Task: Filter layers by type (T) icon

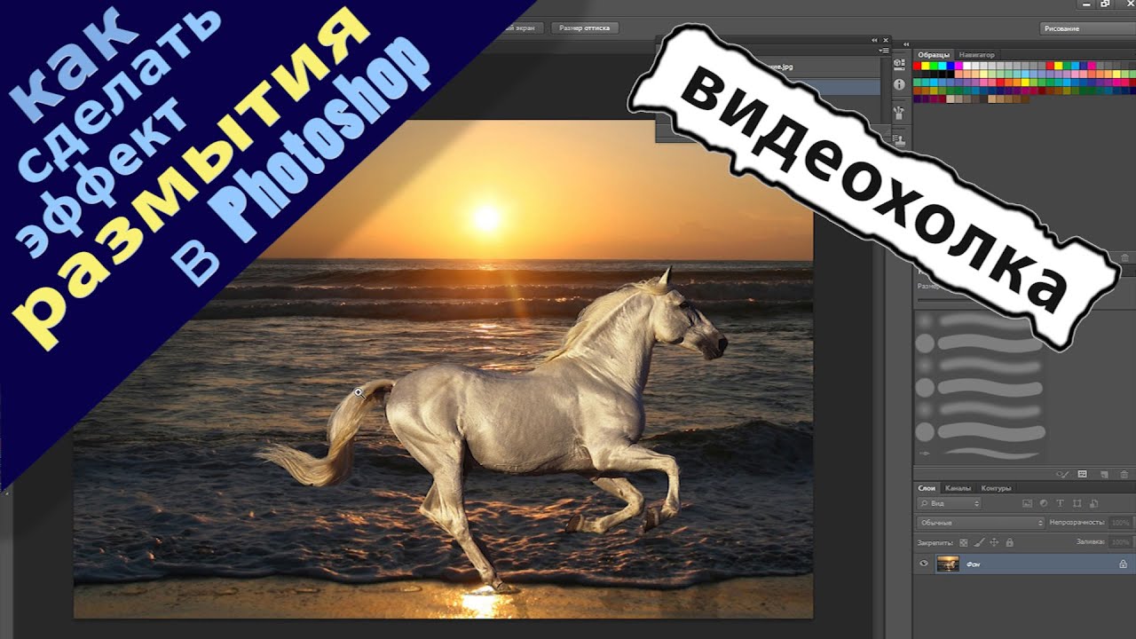Action: coord(1061,503)
